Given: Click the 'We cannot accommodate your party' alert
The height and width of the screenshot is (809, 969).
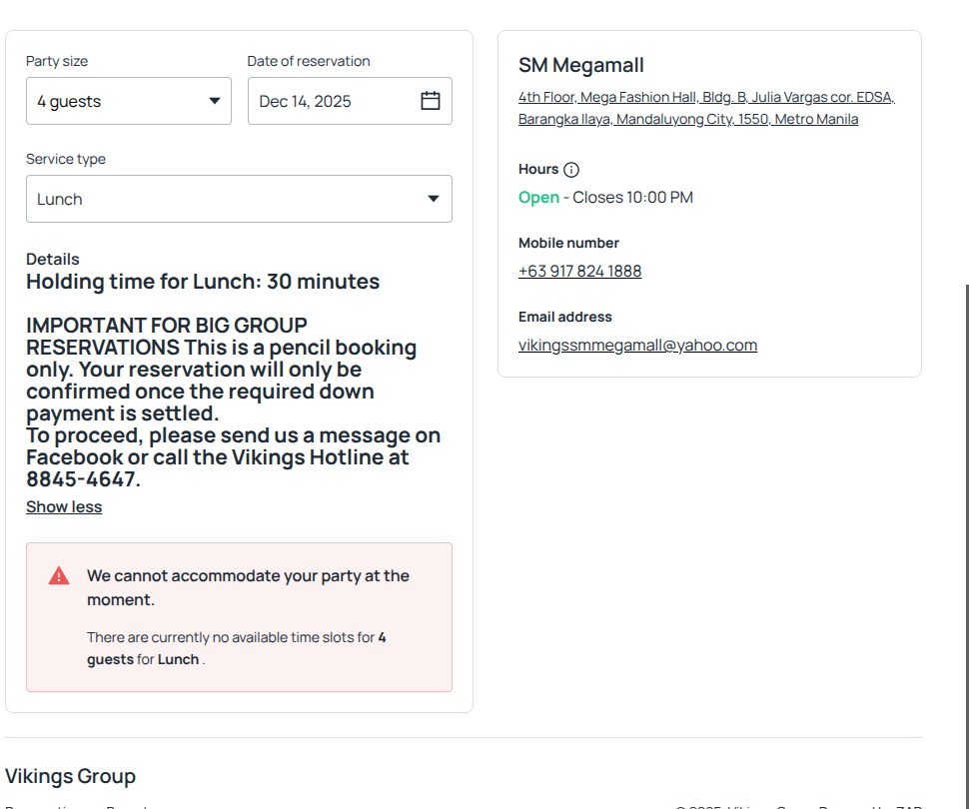Looking at the screenshot, I should click(248, 587).
